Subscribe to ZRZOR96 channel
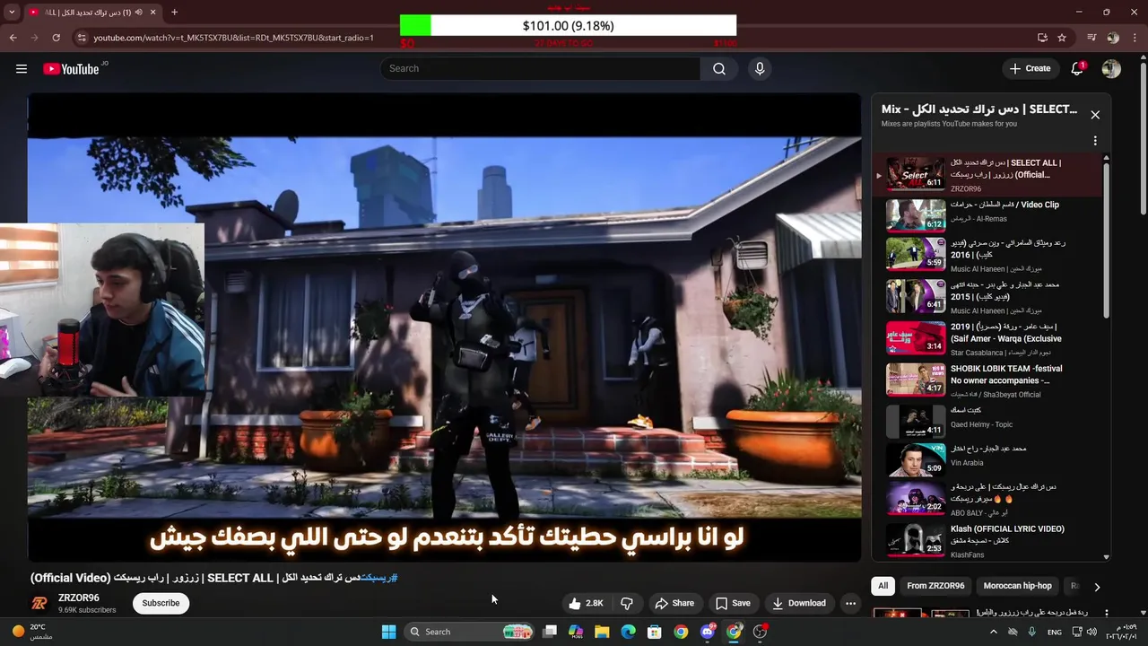This screenshot has width=1148, height=646. tap(161, 603)
